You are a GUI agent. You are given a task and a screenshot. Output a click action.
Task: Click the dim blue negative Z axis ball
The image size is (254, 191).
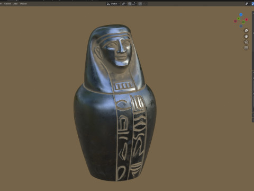point(241,26)
